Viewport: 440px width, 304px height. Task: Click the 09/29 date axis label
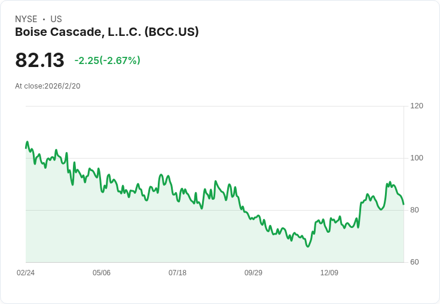(253, 272)
